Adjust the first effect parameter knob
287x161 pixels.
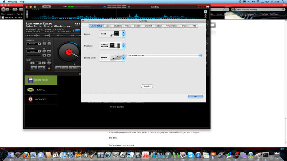point(44,44)
